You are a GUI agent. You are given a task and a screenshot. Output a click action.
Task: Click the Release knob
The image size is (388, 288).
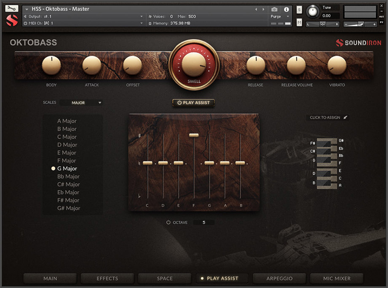point(256,65)
